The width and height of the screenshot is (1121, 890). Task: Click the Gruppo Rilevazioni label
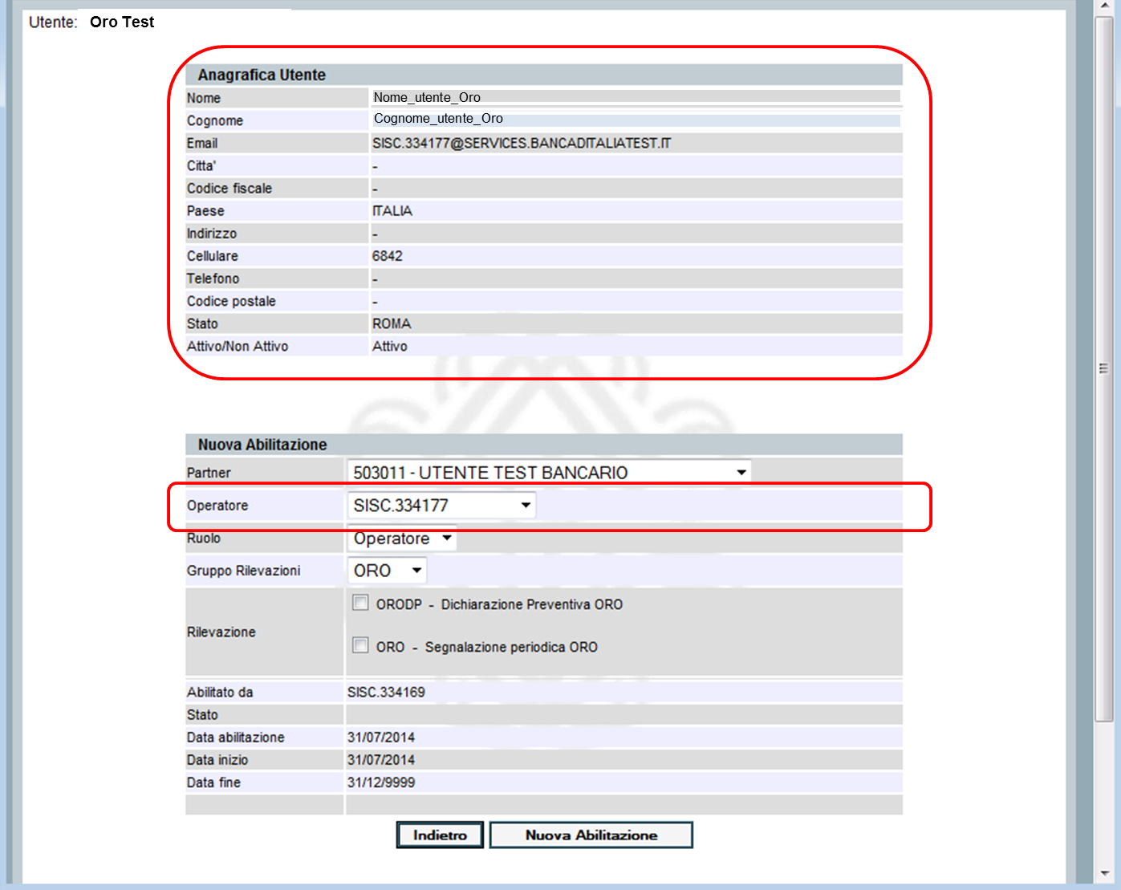tap(244, 571)
